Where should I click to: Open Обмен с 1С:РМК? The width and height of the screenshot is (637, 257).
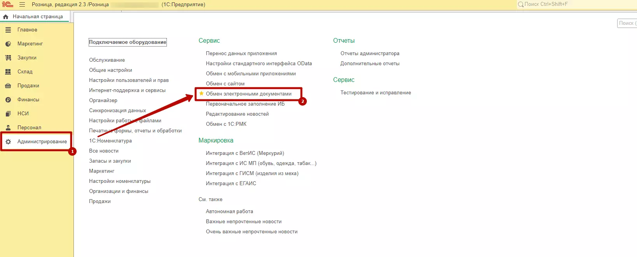pos(226,124)
